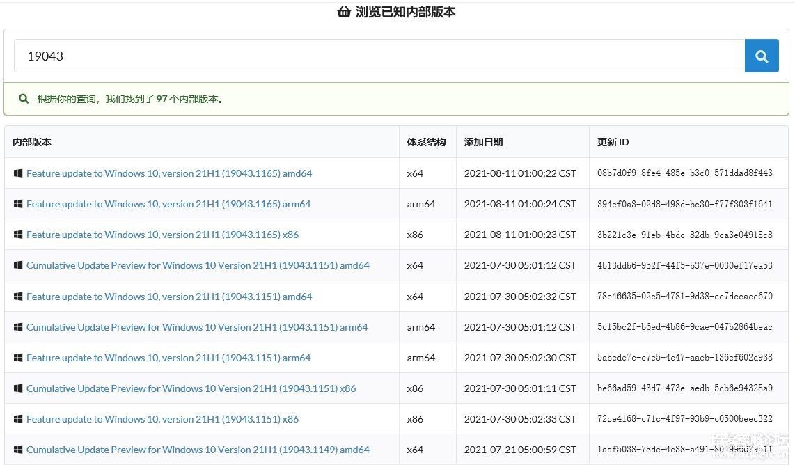Open Cumulative Update Preview (19043.1151) amd64 link
795x465 pixels.
198,265
